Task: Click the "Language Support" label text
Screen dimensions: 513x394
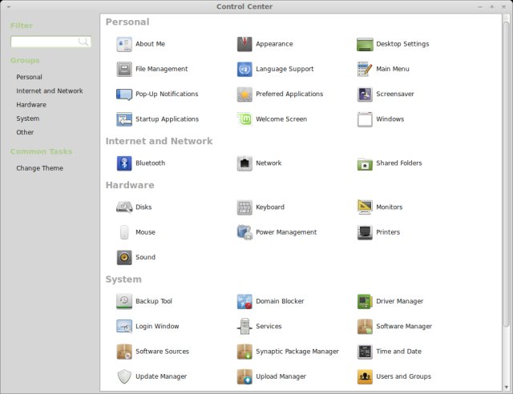Action: click(285, 69)
